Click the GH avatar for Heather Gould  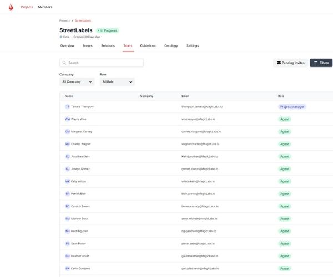pyautogui.click(x=68, y=256)
